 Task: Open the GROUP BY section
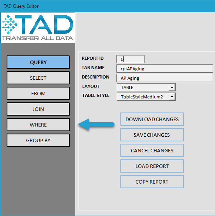tap(38, 140)
